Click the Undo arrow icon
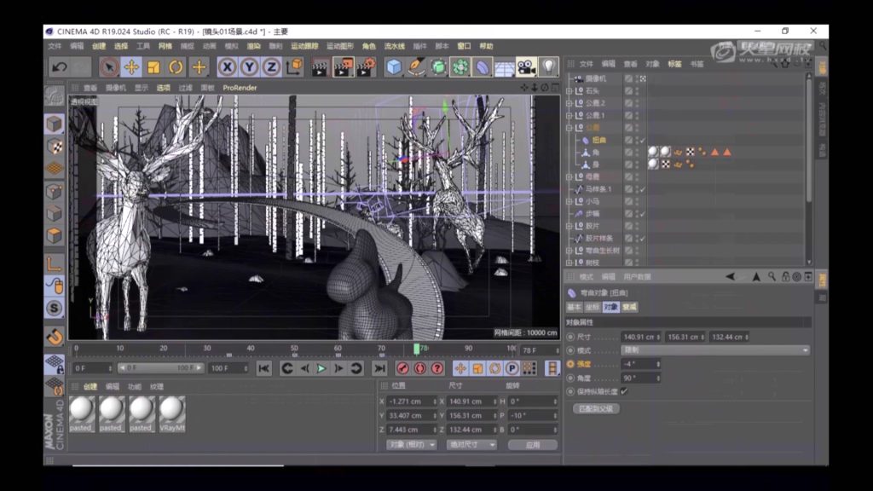873x491 pixels. point(59,67)
